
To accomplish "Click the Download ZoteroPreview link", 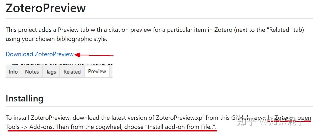I will (39, 54).
